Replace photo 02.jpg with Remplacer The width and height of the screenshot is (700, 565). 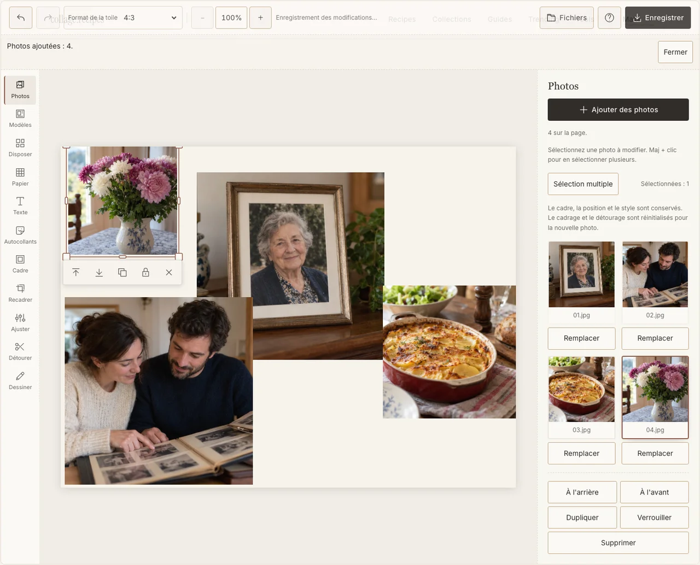655,338
